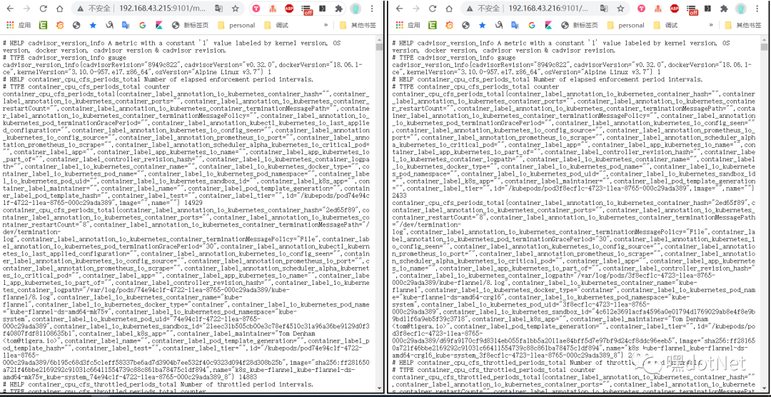Open home page in right browser window
Image resolution: width=771 pixels, height=397 pixels.
(449, 9)
